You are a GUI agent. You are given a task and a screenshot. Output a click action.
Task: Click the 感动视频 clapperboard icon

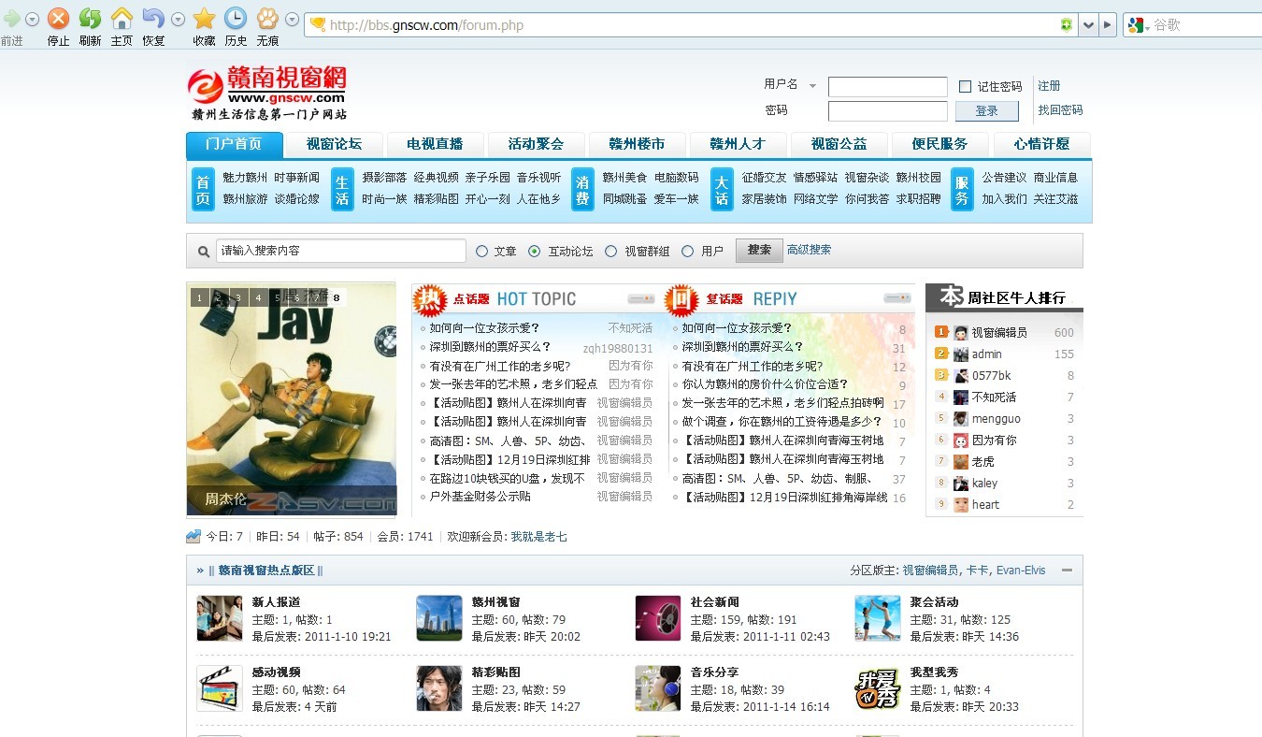[x=220, y=688]
